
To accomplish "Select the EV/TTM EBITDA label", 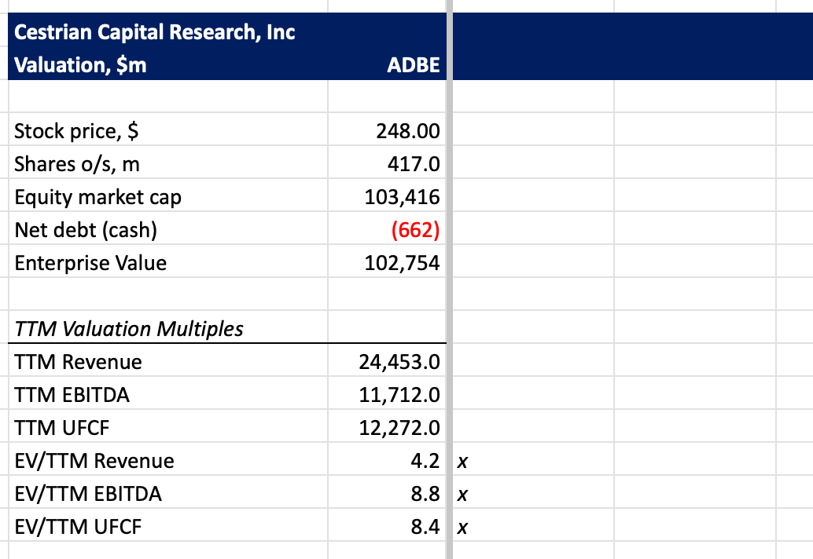I will [88, 494].
